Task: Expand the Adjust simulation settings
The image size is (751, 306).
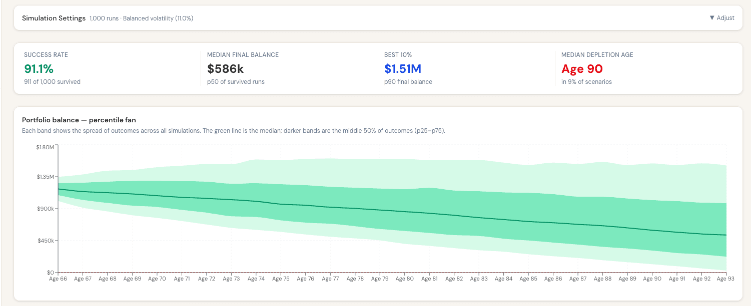Action: 722,18
